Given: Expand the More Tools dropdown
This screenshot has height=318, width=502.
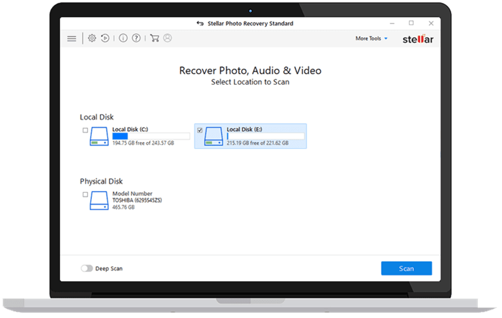Looking at the screenshot, I should [371, 38].
